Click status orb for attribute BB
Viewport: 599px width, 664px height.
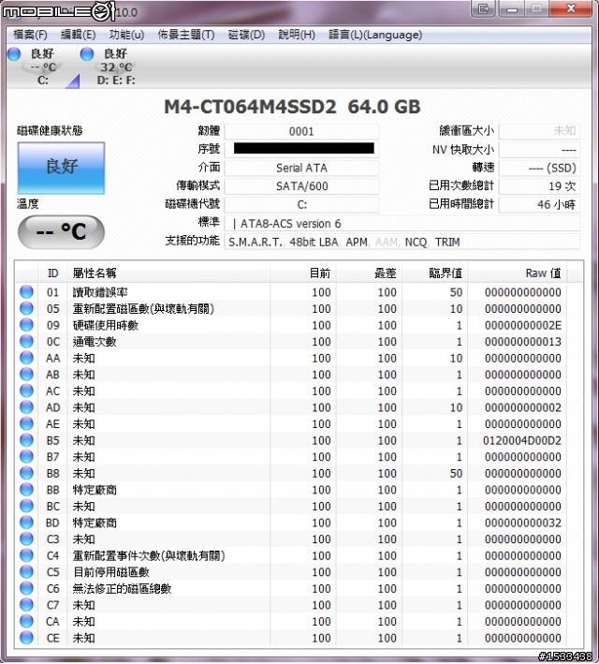(x=26, y=490)
